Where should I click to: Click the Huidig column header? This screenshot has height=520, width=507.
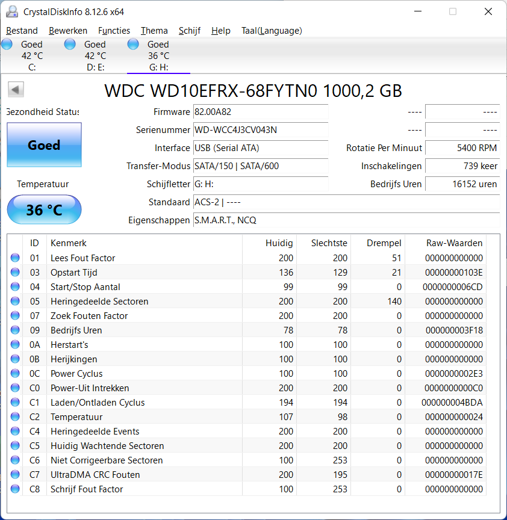[269, 243]
